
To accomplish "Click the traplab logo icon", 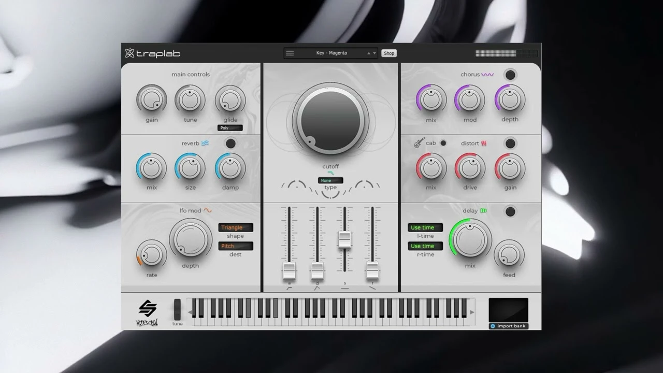I will pos(129,53).
